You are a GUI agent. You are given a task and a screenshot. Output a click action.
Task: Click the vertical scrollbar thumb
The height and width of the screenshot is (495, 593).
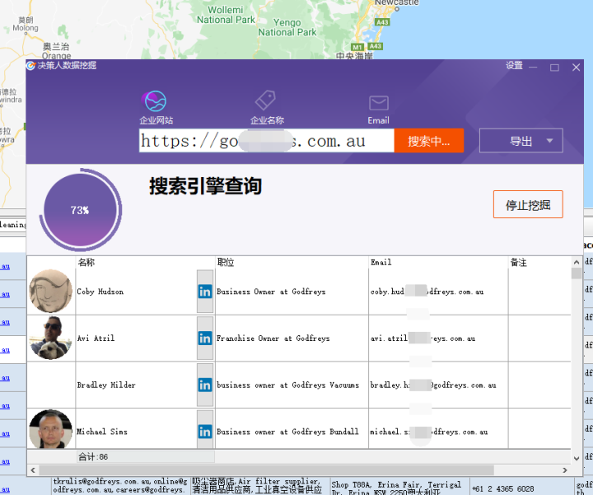577,273
